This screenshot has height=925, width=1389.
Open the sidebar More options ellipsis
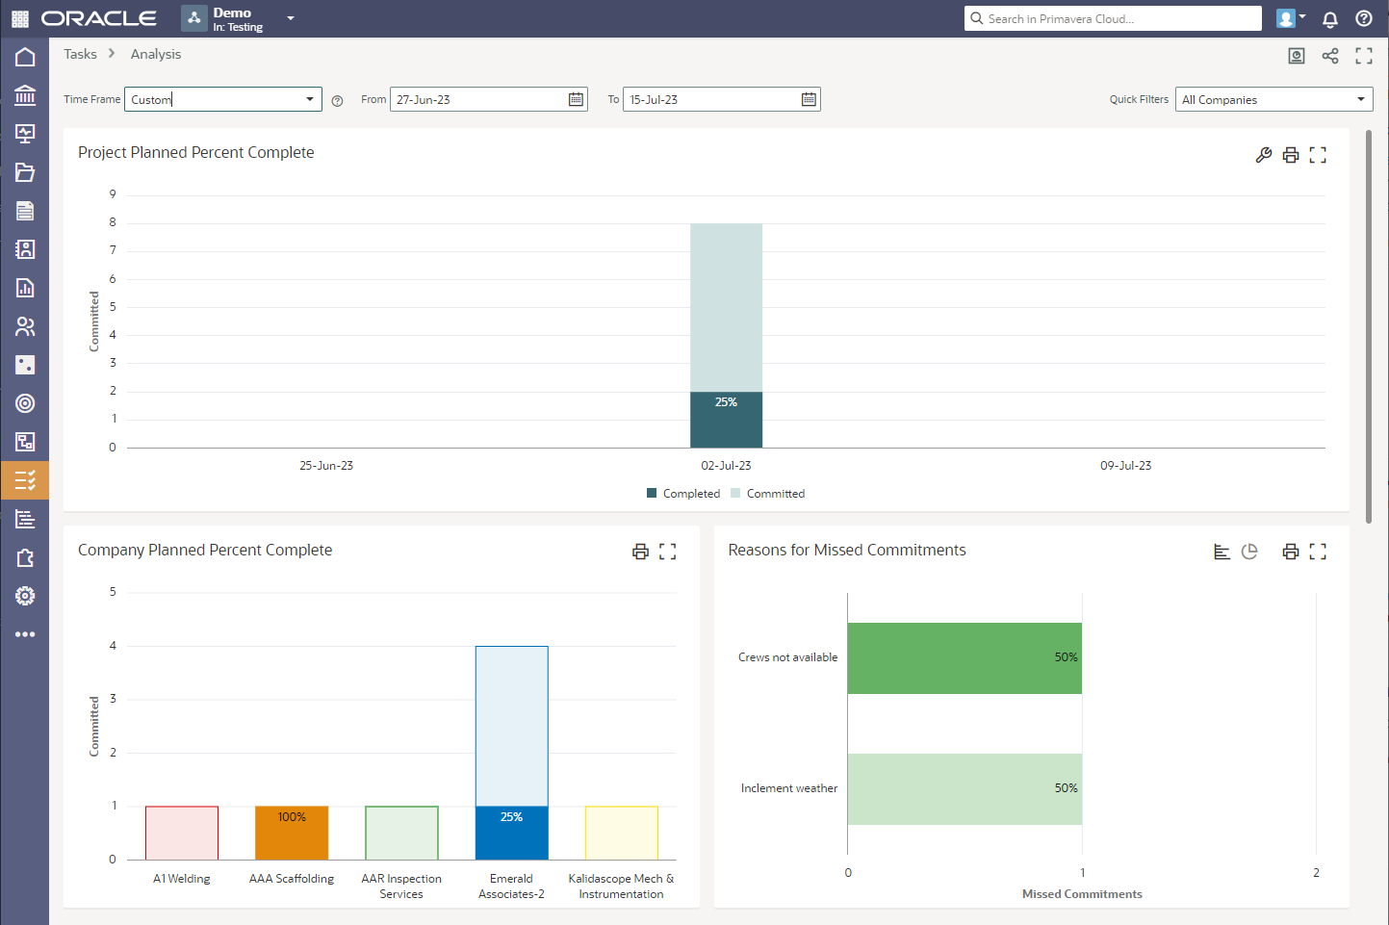(25, 634)
